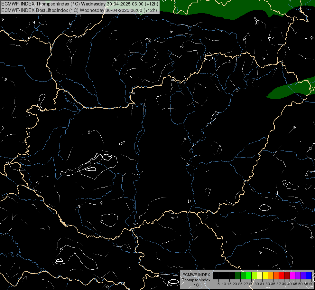Click the legend tick value 60

click(311, 284)
